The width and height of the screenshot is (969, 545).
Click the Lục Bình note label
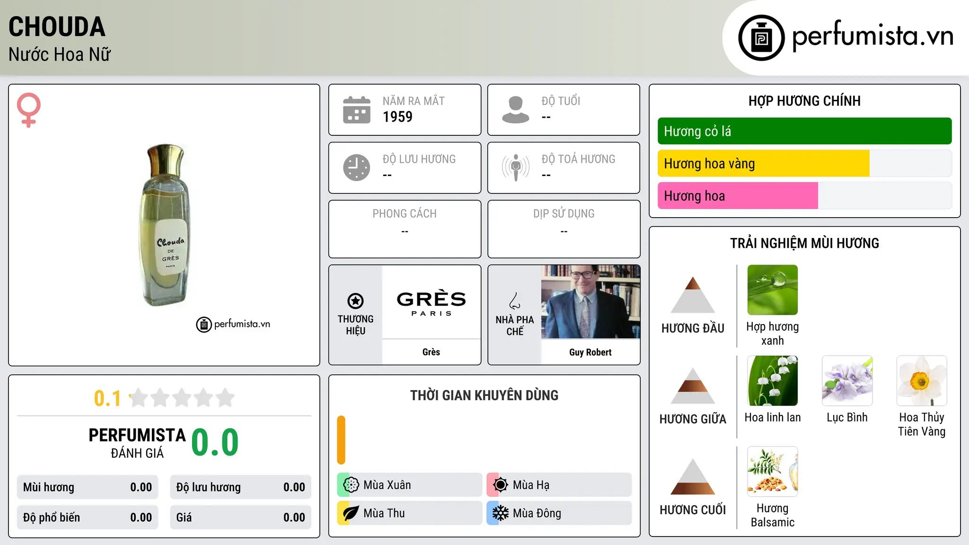coord(847,417)
